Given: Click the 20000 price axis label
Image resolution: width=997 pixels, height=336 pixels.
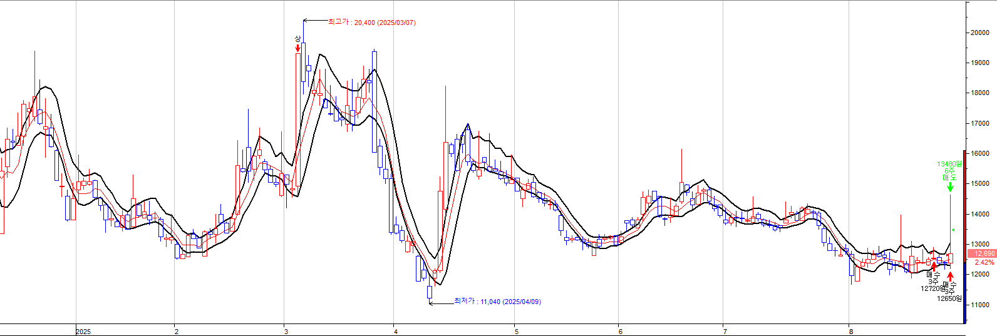Looking at the screenshot, I should click(x=980, y=33).
